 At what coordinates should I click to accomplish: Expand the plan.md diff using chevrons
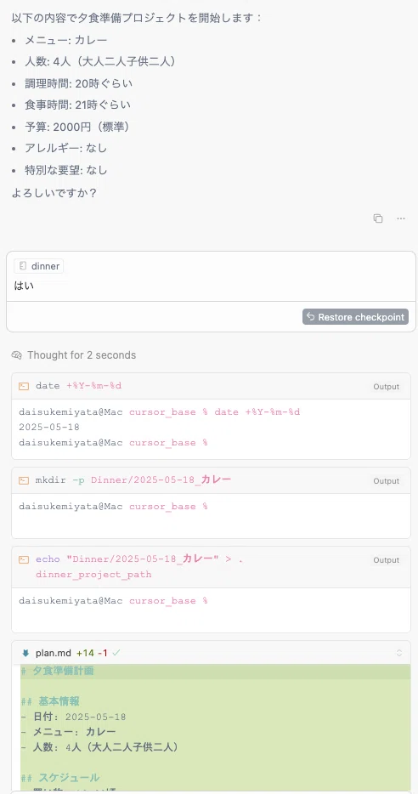pos(399,653)
